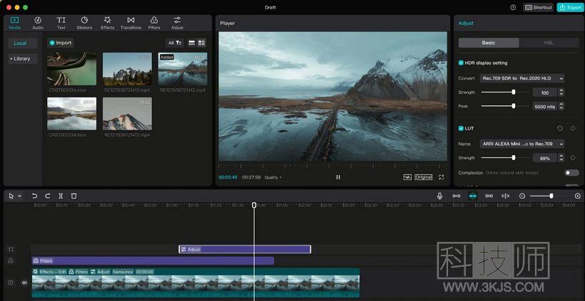Screen dimensions: 585x301
Task: Open the Filters panel in top toolbar
Action: pos(154,23)
